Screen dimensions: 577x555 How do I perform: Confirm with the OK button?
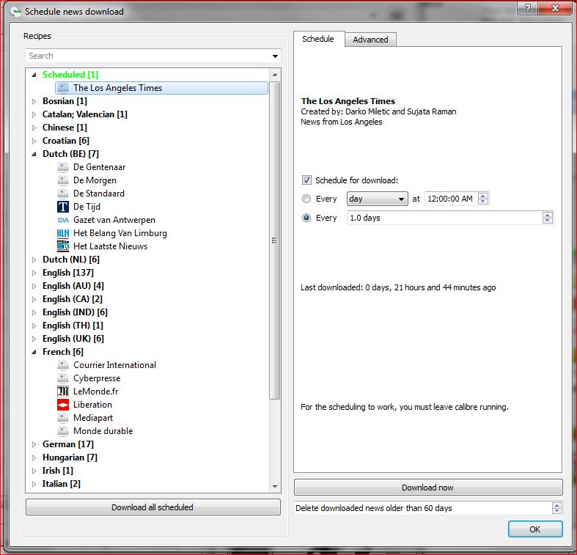coord(535,529)
